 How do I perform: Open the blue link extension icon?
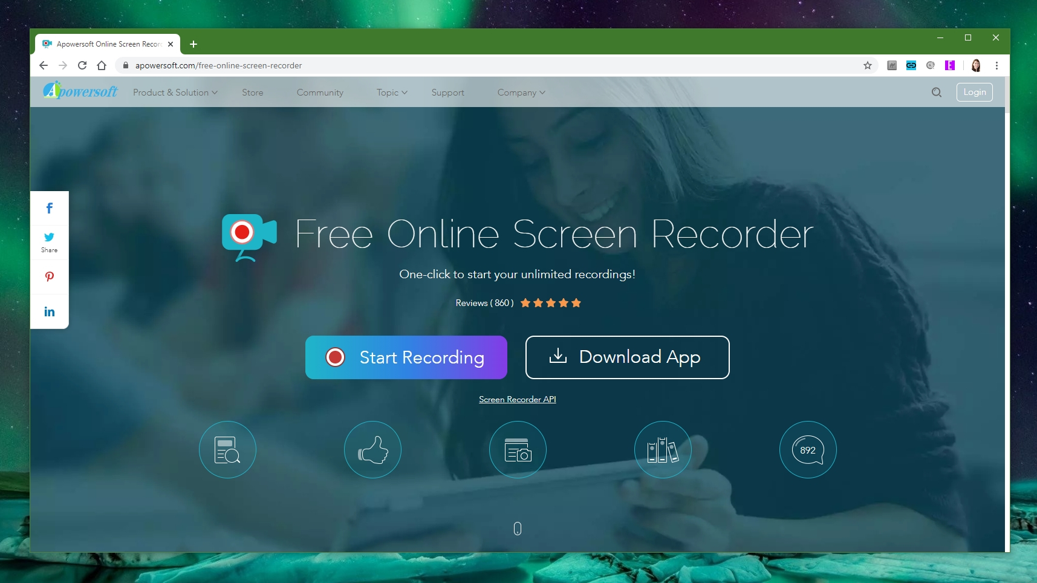click(911, 65)
